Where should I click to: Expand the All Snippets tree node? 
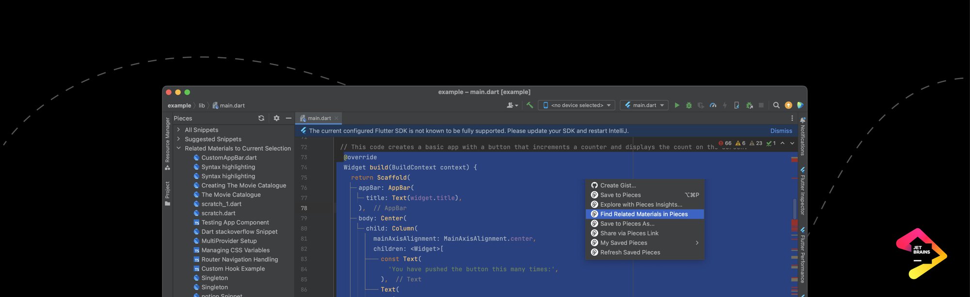[178, 130]
